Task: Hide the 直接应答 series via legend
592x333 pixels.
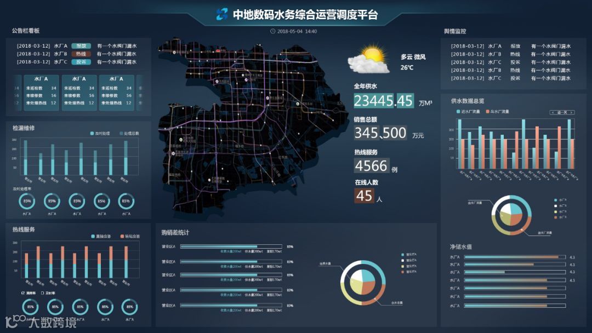Action: pyautogui.click(x=101, y=237)
